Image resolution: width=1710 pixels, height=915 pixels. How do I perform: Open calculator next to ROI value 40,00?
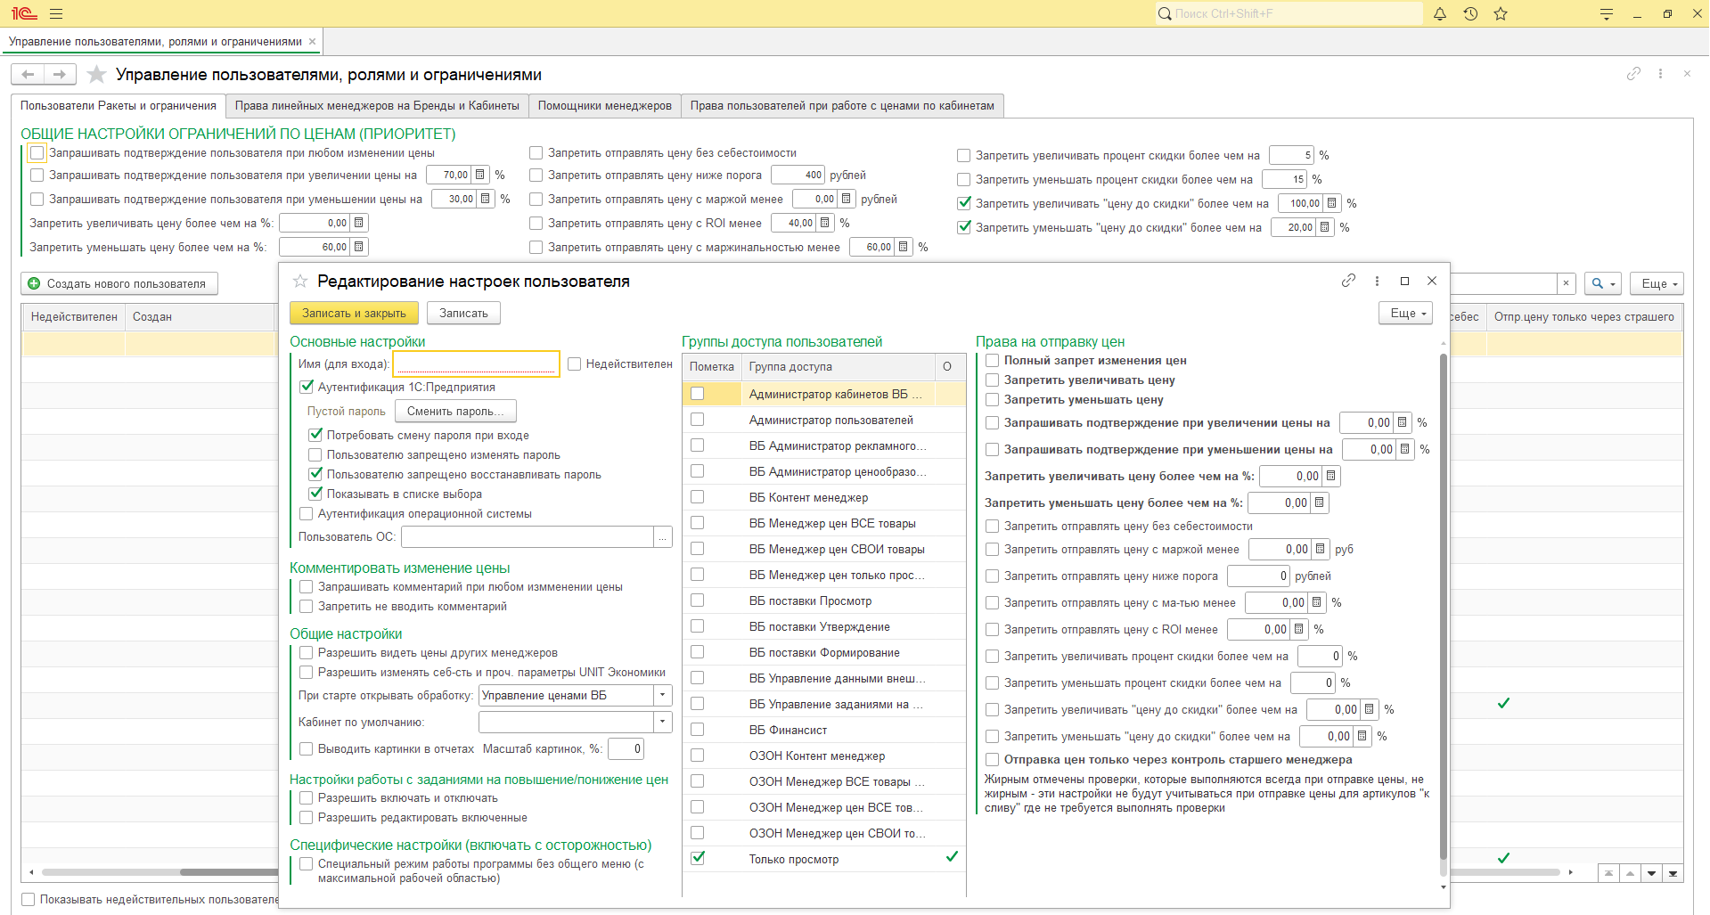[825, 223]
